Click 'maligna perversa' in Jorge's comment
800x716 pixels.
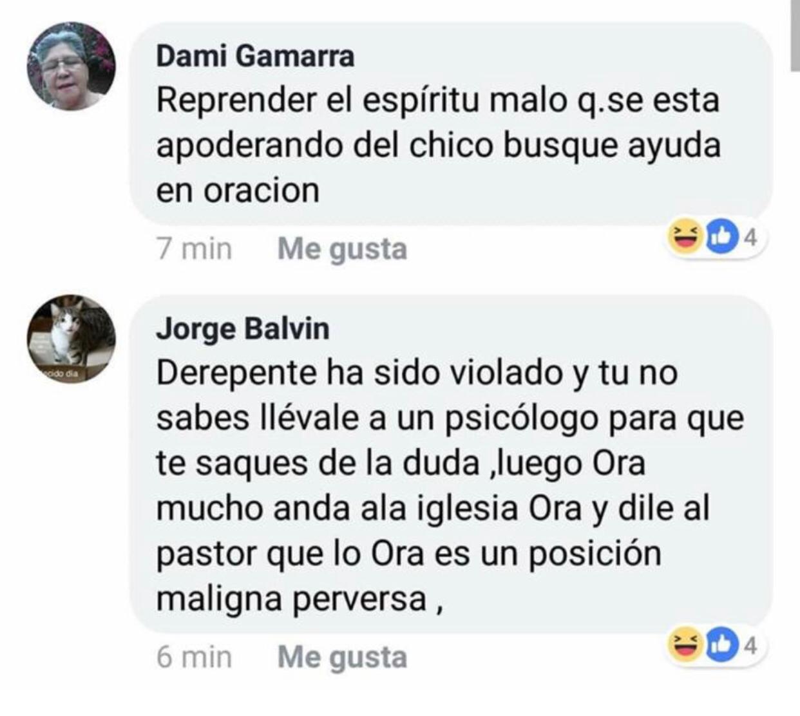[x=292, y=599]
